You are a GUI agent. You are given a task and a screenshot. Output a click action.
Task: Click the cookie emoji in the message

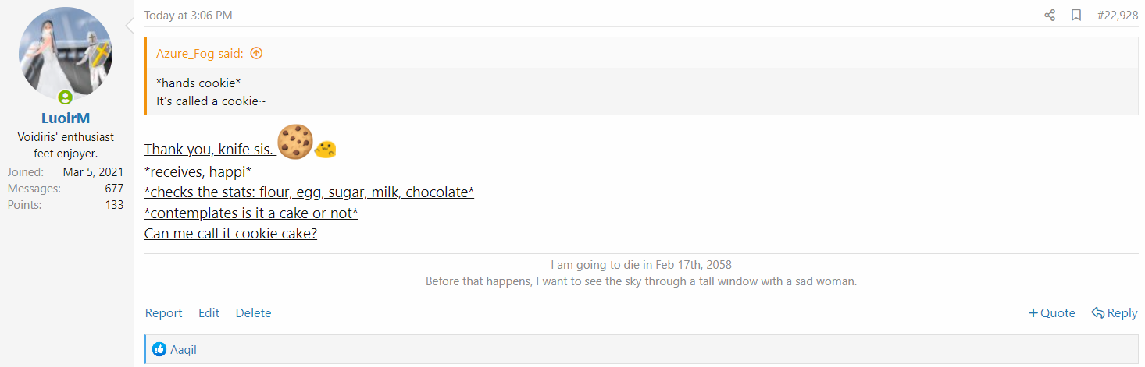(x=295, y=143)
